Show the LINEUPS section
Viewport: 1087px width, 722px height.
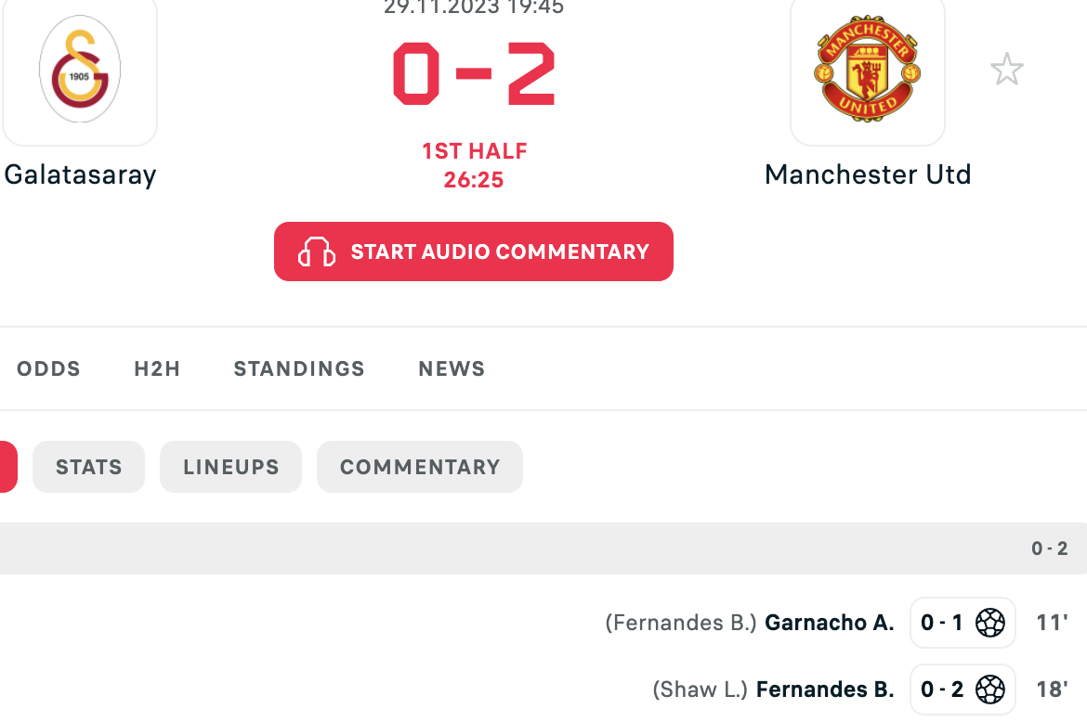(230, 467)
